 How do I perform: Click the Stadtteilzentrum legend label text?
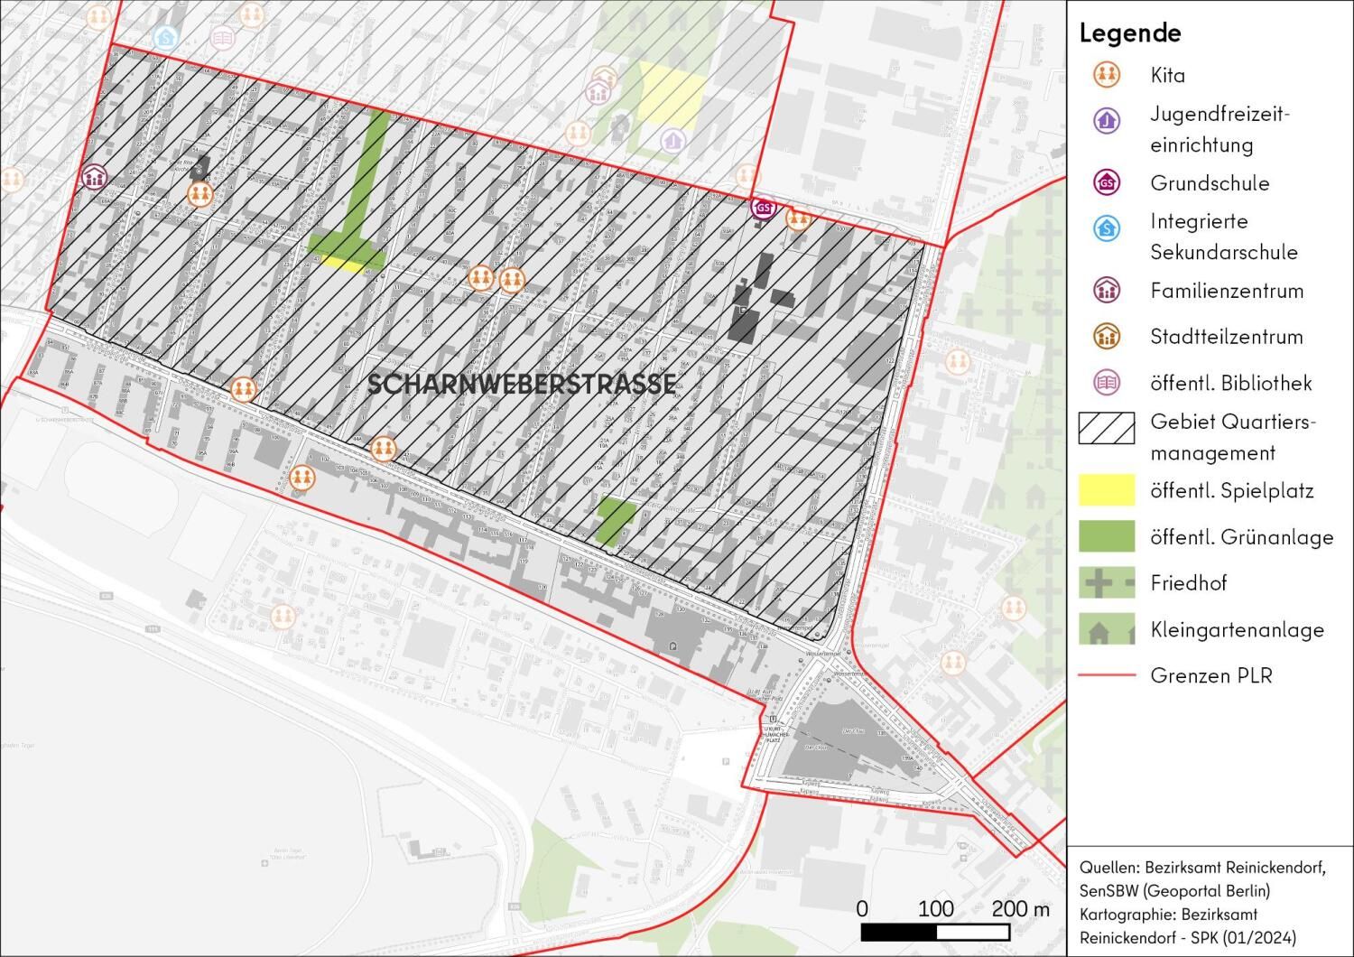coord(1227,337)
